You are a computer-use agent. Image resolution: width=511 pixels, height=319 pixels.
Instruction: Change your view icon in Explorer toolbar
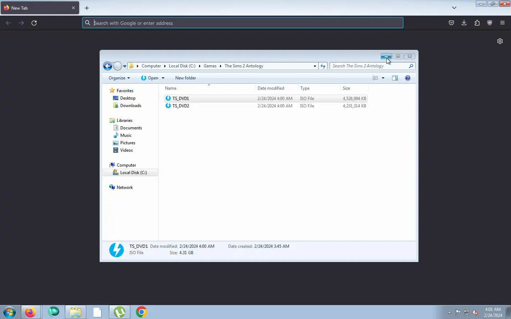point(375,78)
